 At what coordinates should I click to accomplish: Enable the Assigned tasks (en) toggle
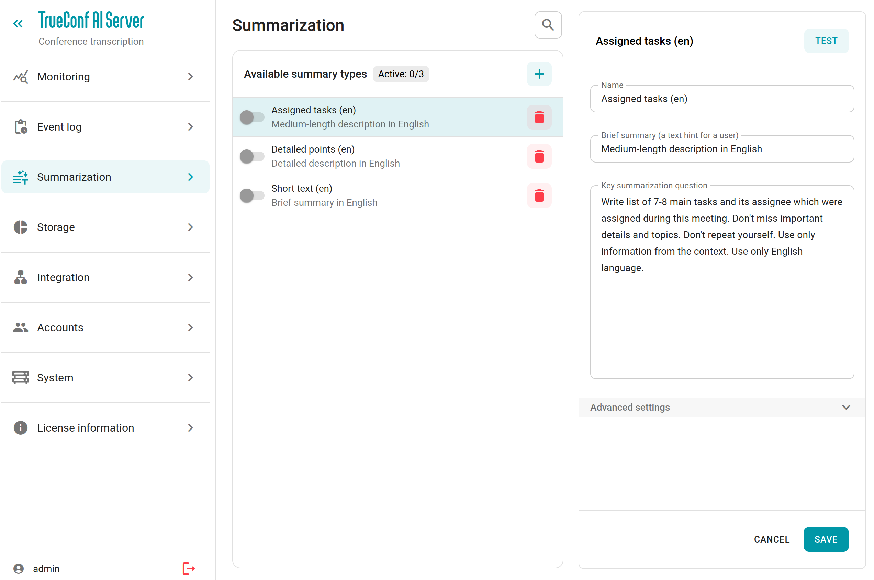tap(251, 117)
